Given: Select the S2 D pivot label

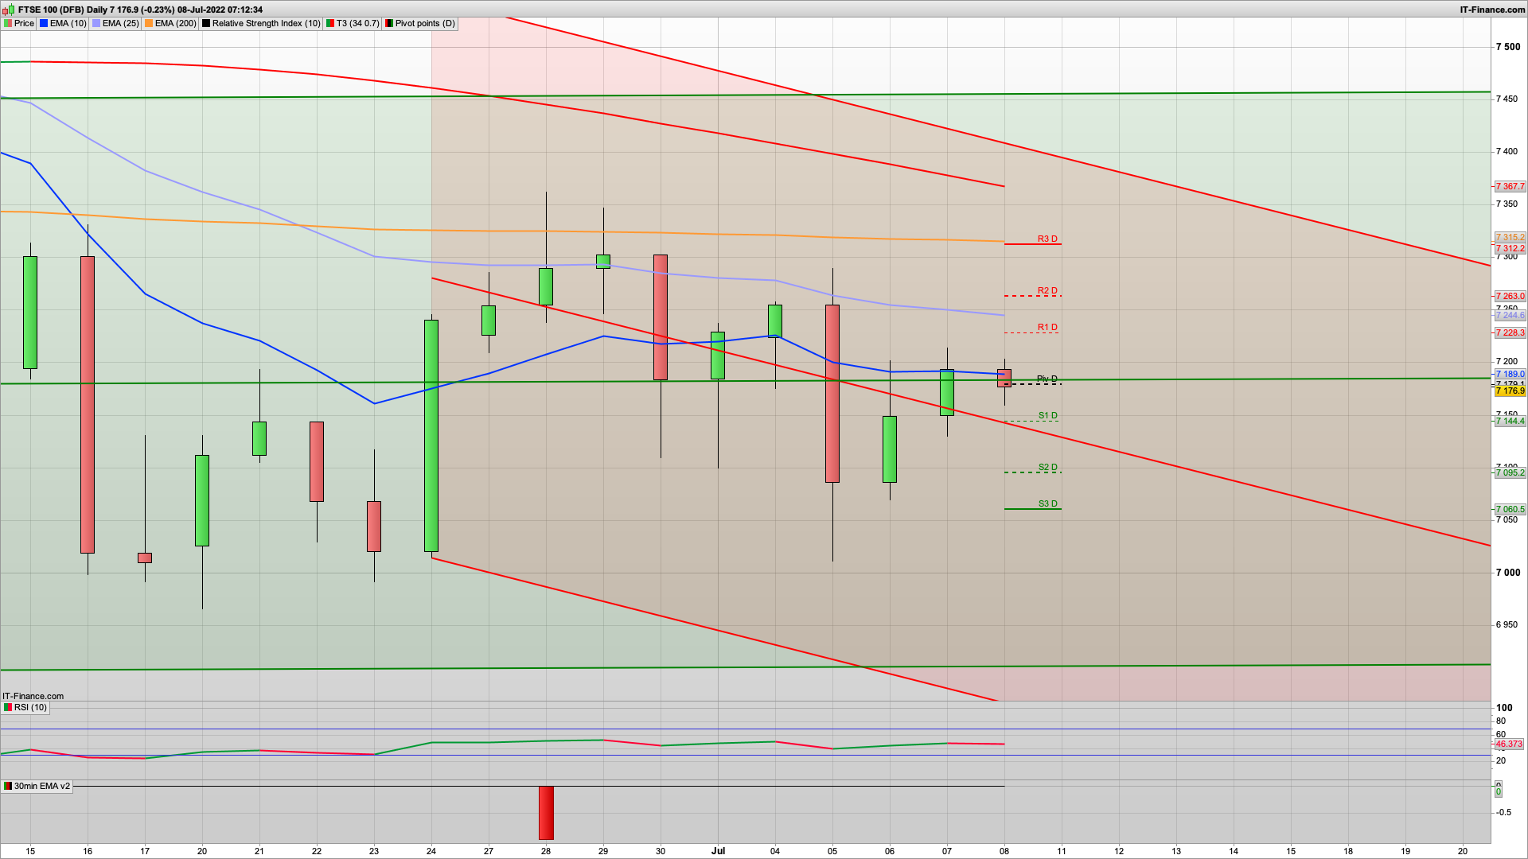Looking at the screenshot, I should point(1047,467).
